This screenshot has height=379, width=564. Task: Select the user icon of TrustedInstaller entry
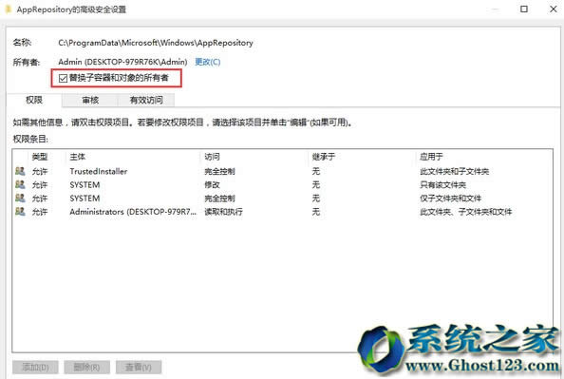click(x=20, y=171)
